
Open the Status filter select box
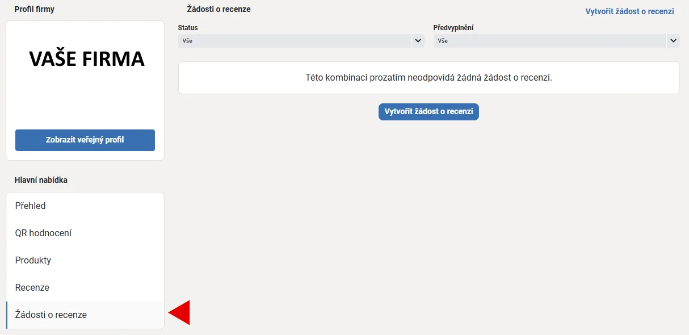pos(294,41)
